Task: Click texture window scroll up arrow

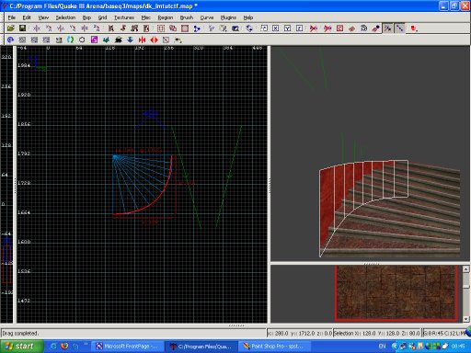Action: [x=465, y=269]
